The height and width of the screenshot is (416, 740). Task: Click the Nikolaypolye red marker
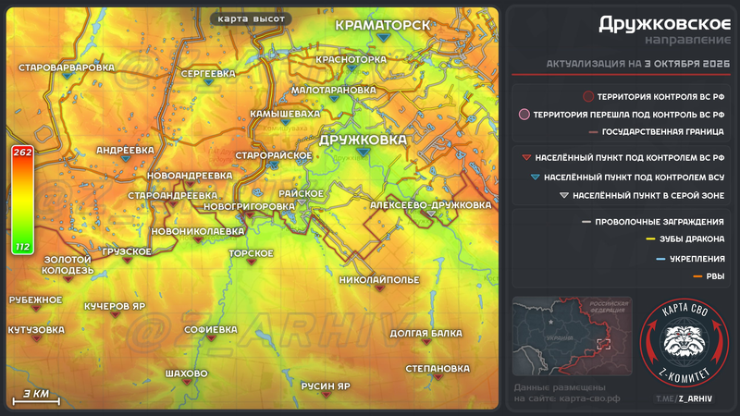click(x=379, y=288)
